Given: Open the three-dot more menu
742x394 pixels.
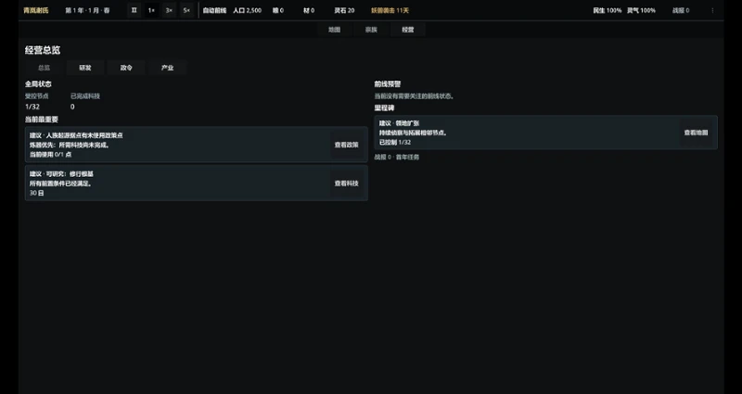Looking at the screenshot, I should click(712, 10).
